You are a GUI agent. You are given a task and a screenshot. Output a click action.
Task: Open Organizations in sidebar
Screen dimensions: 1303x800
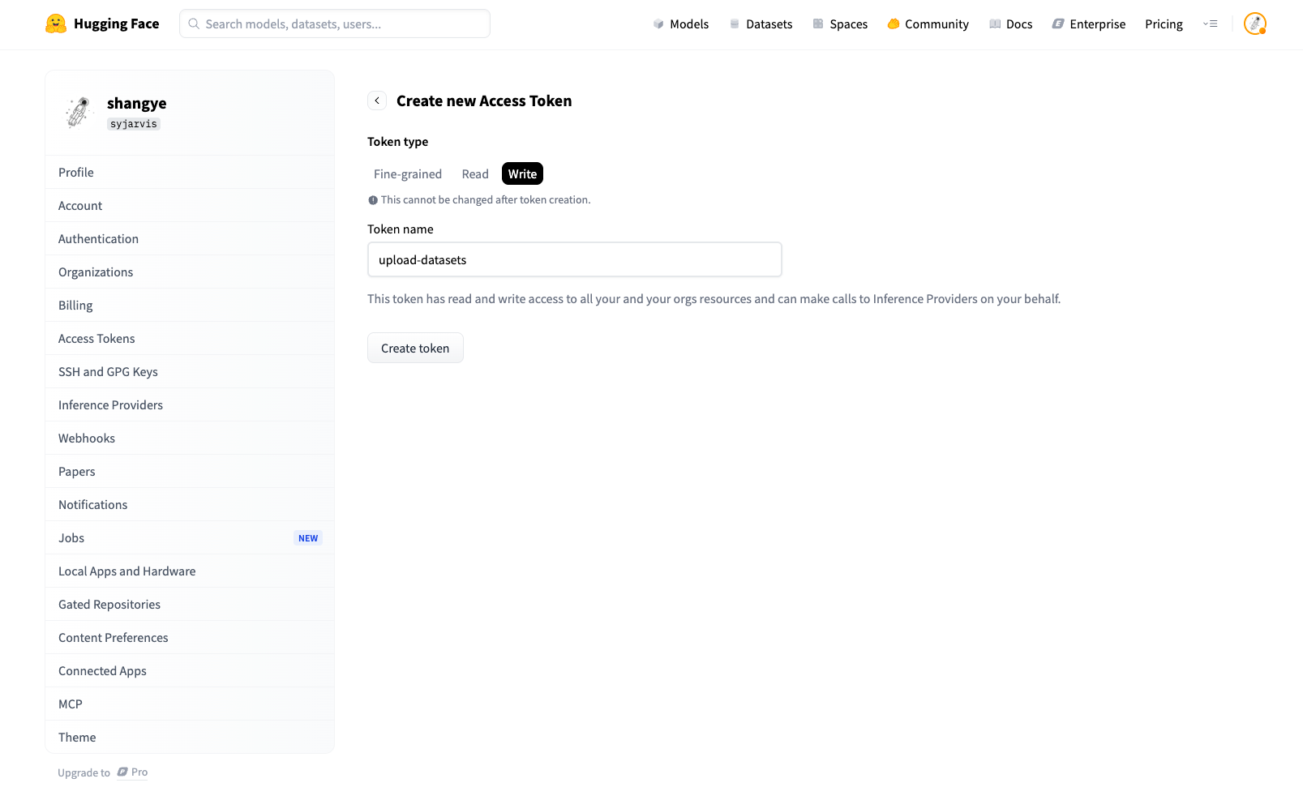(x=190, y=272)
